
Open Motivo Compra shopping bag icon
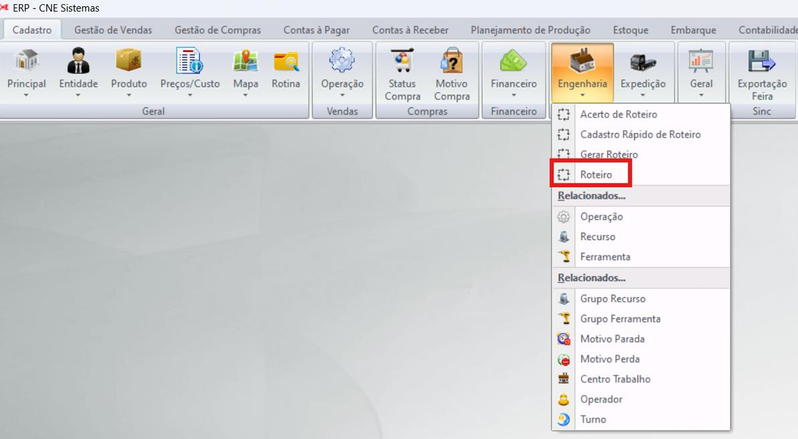click(x=451, y=61)
